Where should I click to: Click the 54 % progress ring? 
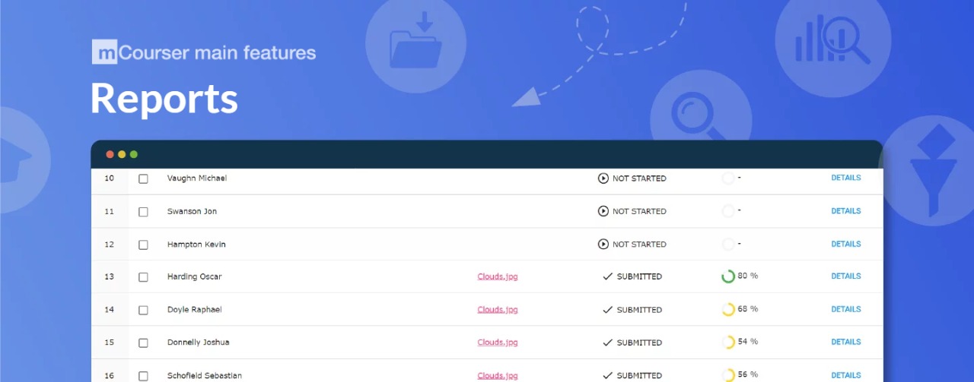728,342
